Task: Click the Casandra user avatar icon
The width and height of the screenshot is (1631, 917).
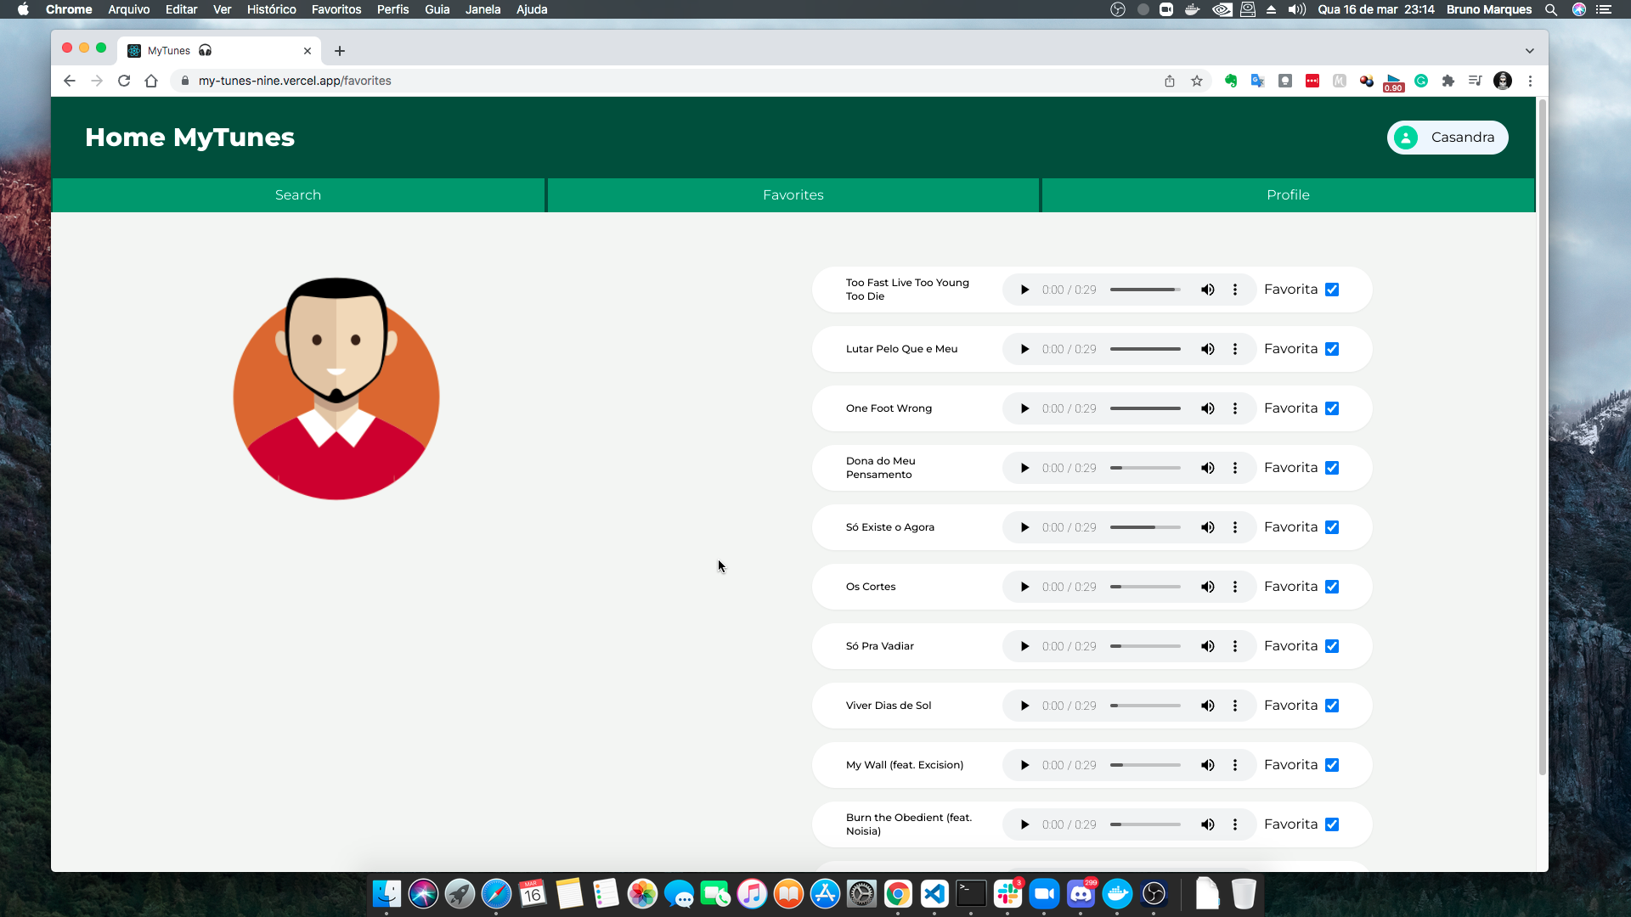Action: click(1406, 138)
